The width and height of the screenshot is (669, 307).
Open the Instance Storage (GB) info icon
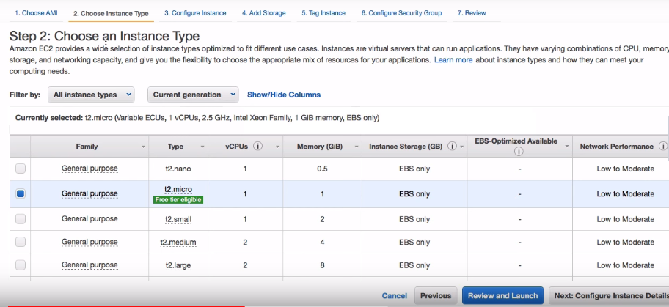click(x=452, y=147)
